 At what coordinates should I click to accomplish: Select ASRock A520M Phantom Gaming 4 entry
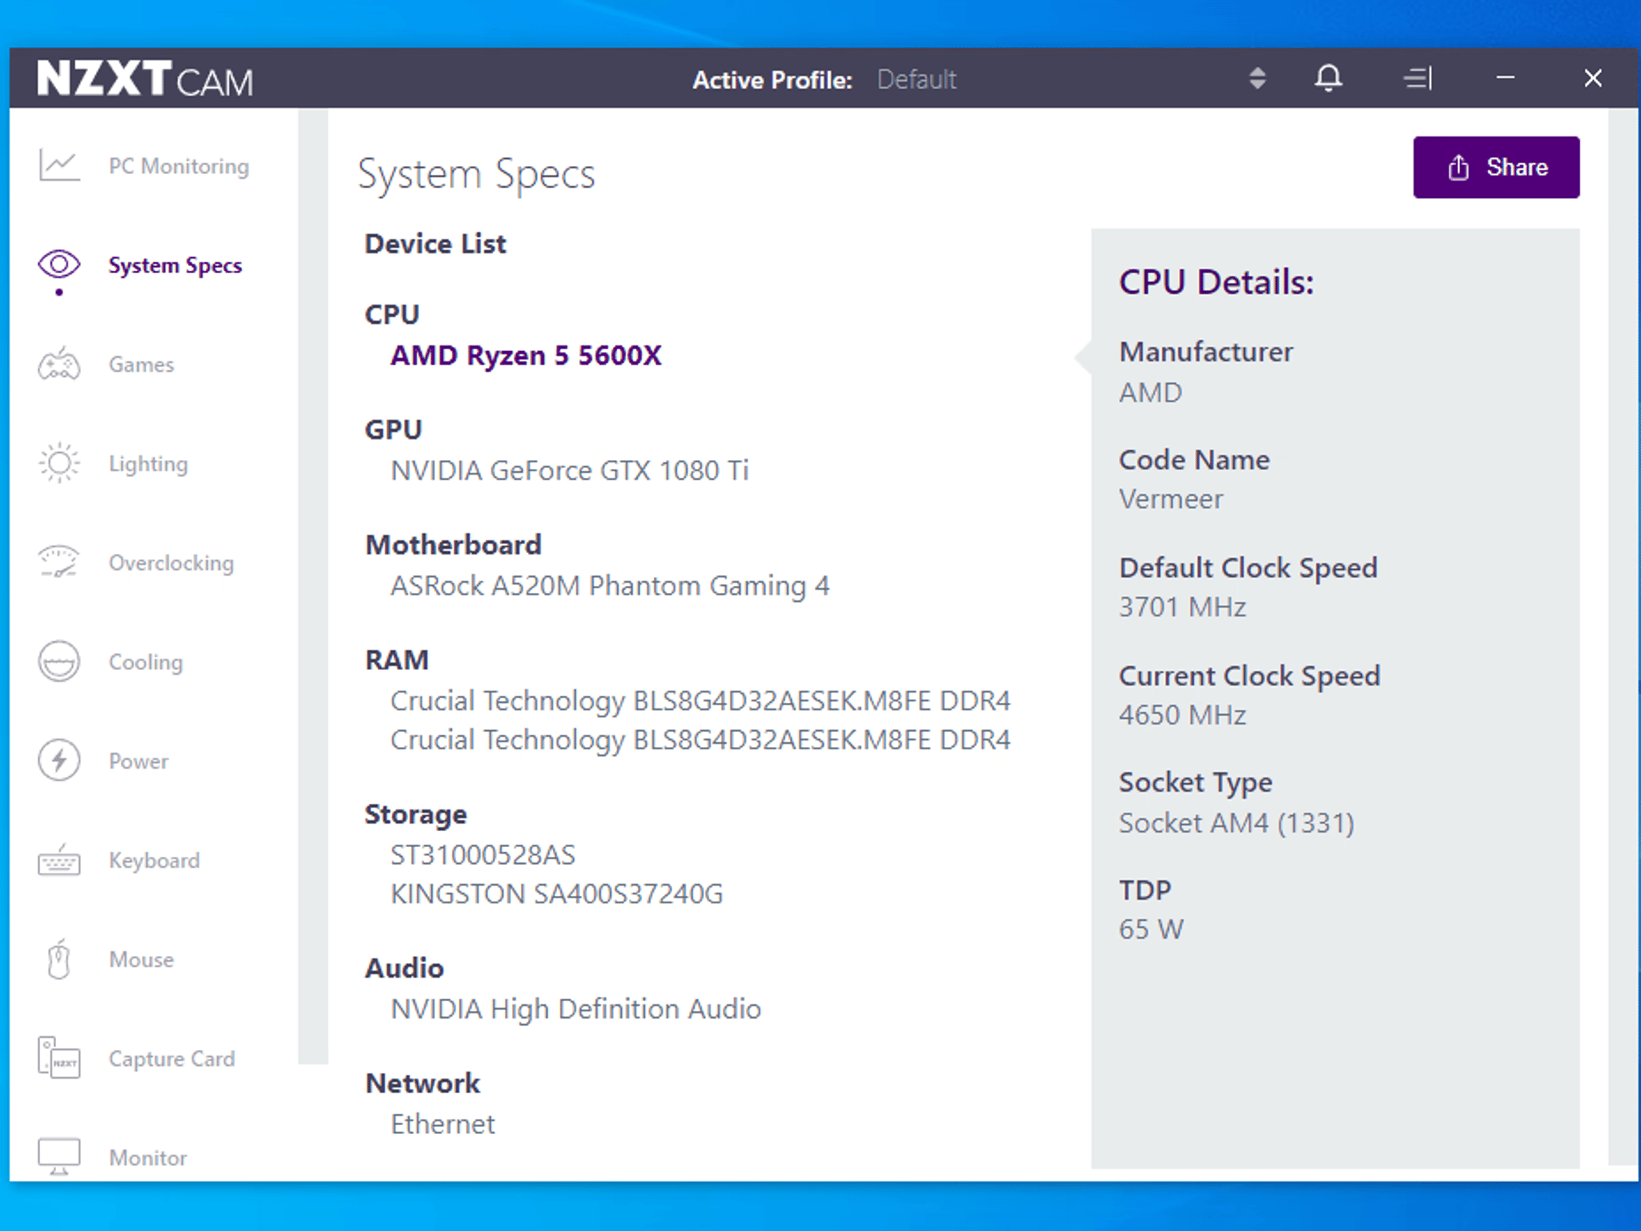(x=610, y=586)
